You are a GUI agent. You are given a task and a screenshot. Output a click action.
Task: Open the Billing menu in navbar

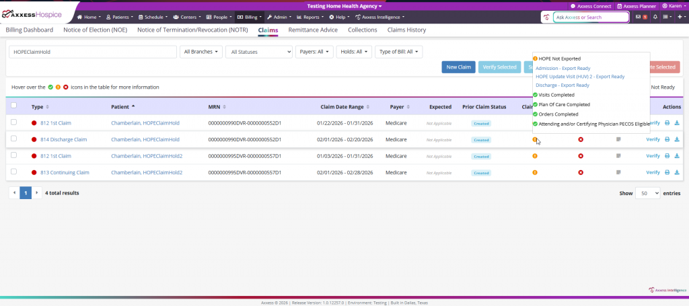coord(248,17)
